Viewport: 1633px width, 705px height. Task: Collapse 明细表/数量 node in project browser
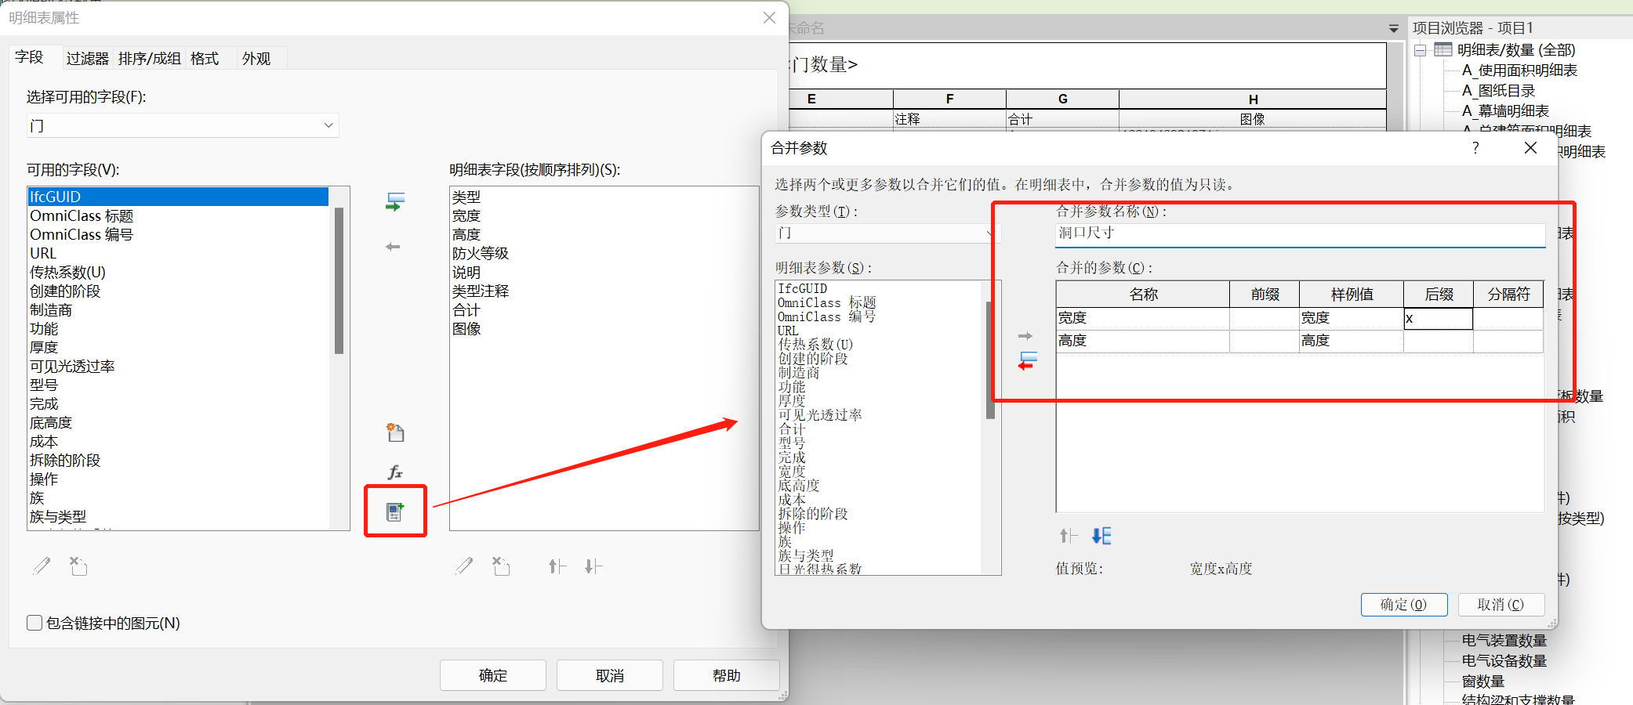click(1421, 50)
